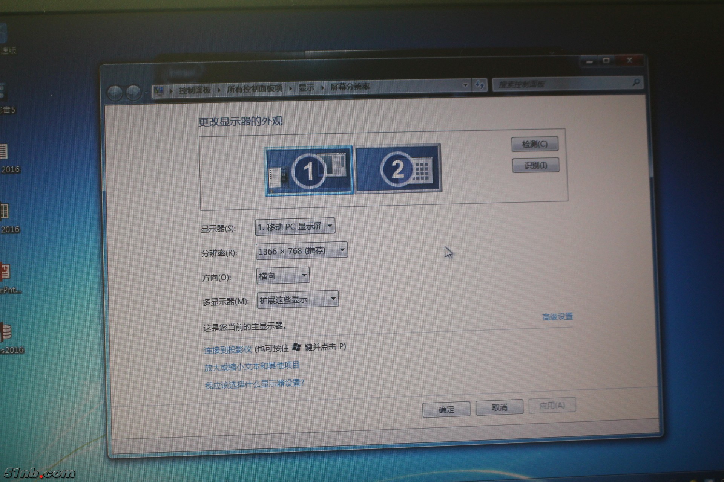Expand the address bar history arrow
This screenshot has width=724, height=482.
coord(465,85)
